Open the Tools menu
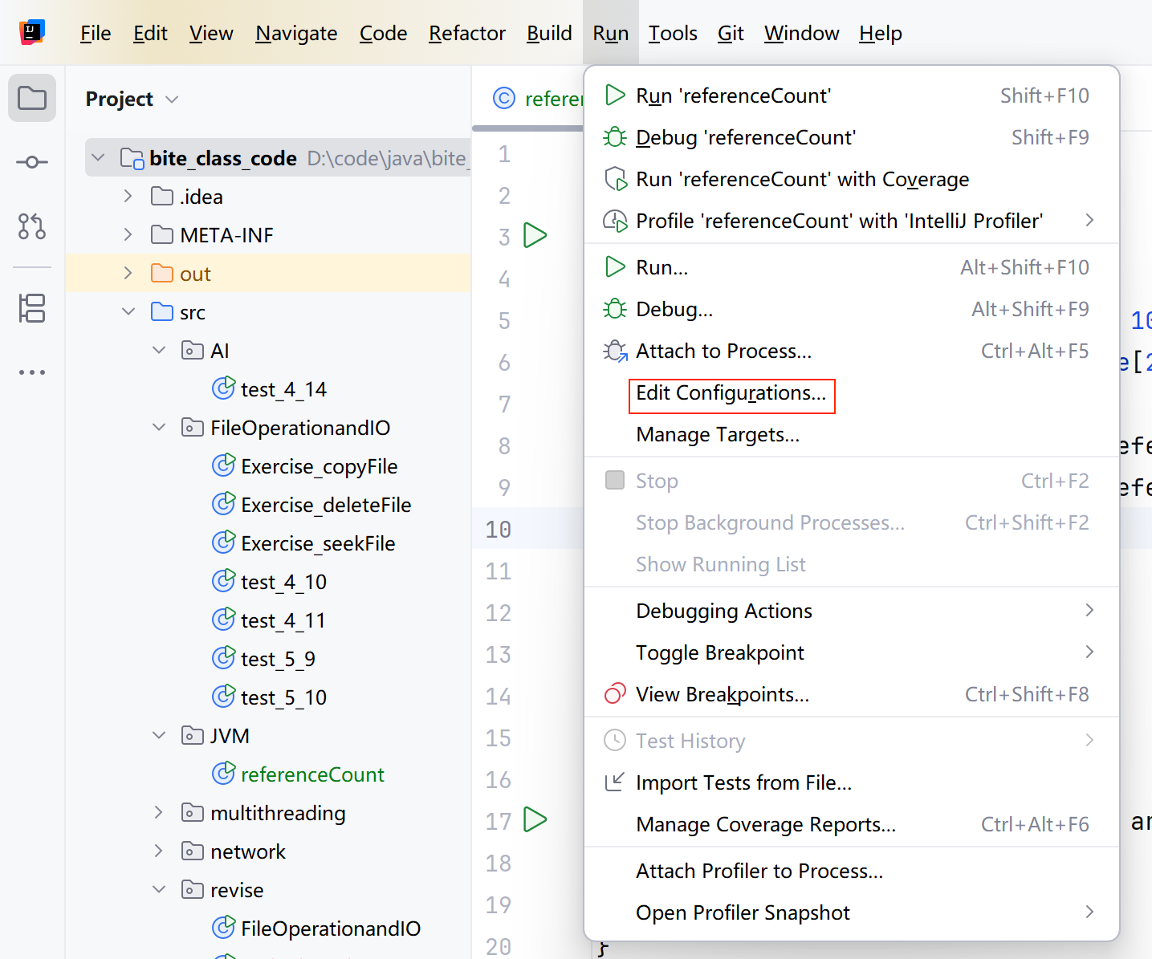 (673, 33)
